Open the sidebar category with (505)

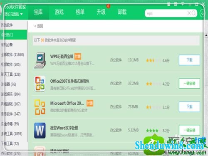coord(11,64)
